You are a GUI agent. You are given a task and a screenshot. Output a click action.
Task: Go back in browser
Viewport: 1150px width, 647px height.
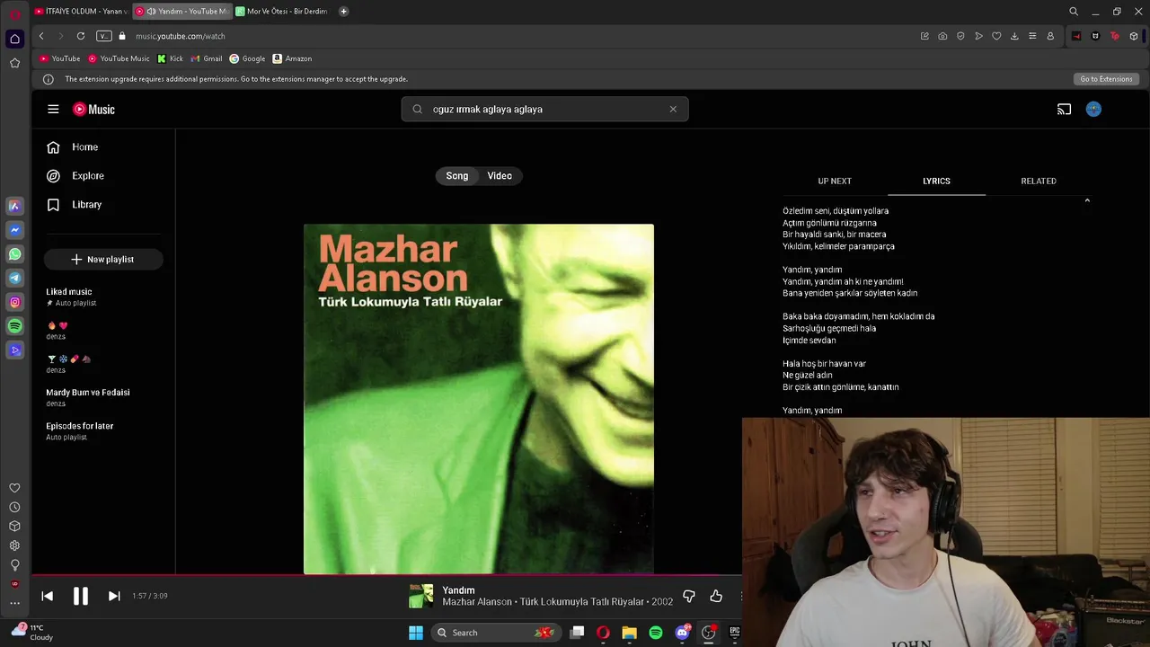[41, 36]
